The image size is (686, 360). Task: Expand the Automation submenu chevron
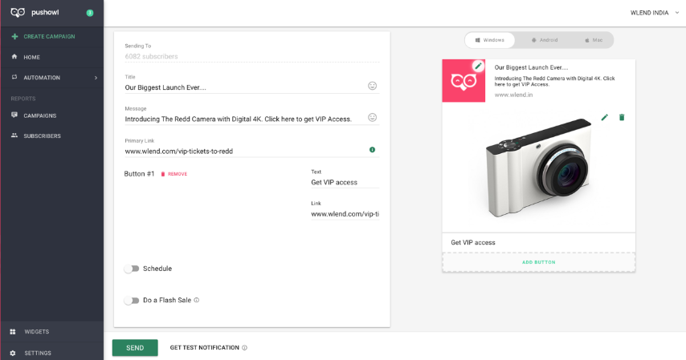(96, 78)
